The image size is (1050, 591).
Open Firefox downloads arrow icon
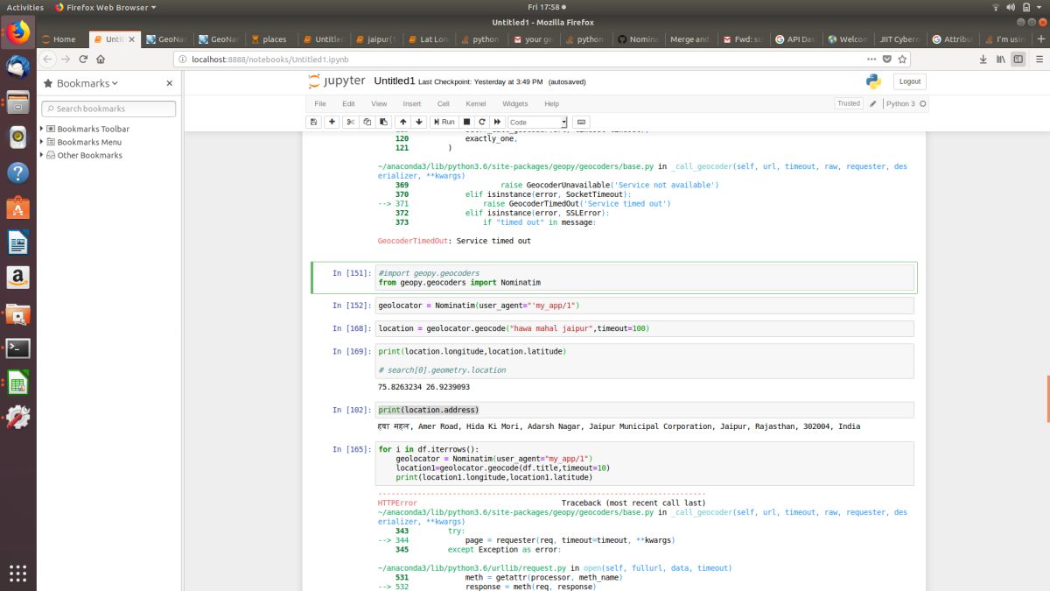pos(983,59)
